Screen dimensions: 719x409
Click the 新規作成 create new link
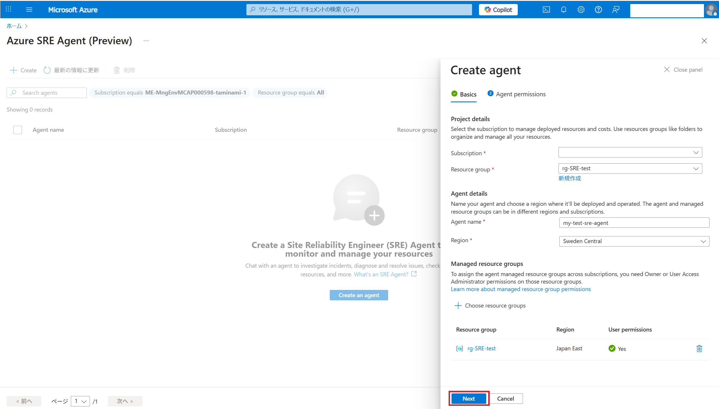click(x=569, y=178)
